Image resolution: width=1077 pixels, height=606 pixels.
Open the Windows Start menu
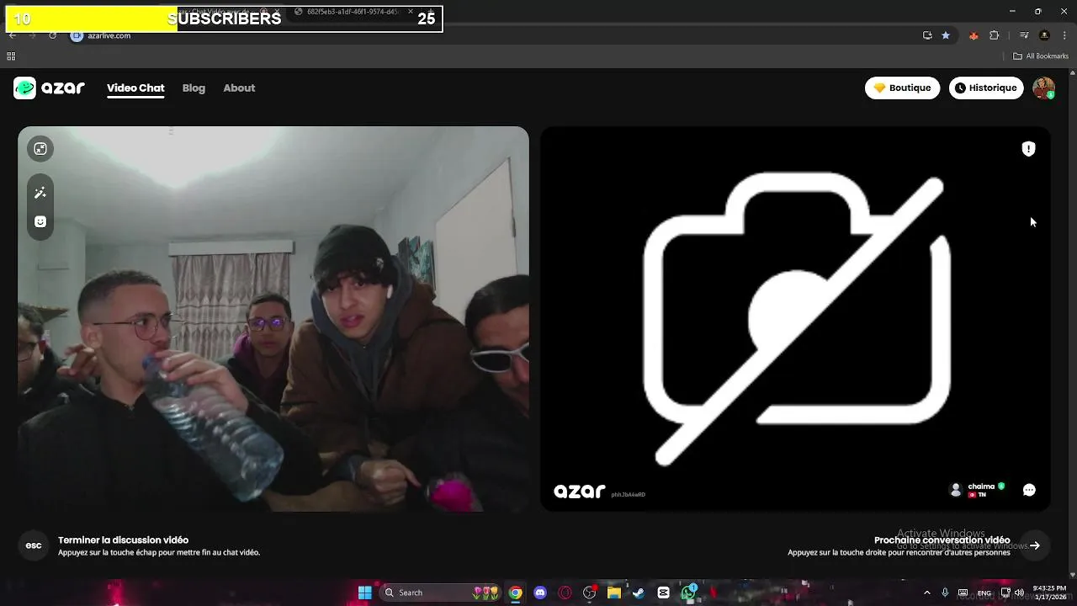tap(365, 593)
